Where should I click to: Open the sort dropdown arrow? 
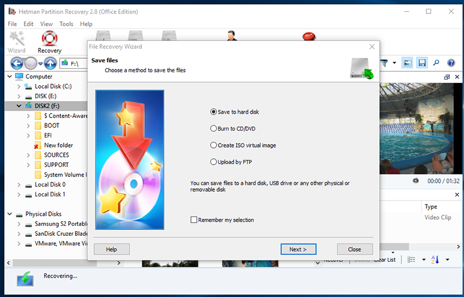coord(448,260)
